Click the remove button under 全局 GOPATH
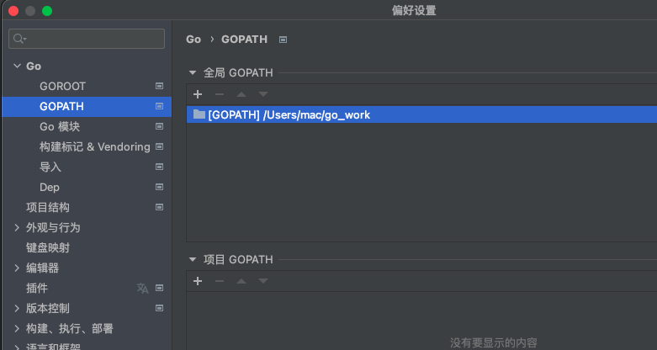Viewport: 657px width, 350px height. coord(220,94)
